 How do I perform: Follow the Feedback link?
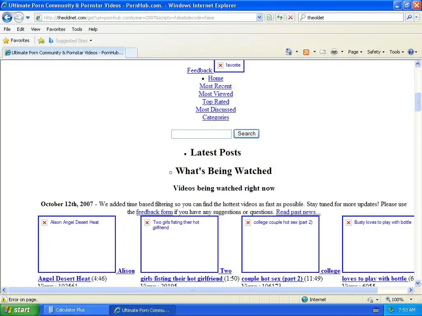(200, 70)
